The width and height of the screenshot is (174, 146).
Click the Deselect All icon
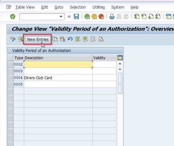(x=93, y=39)
